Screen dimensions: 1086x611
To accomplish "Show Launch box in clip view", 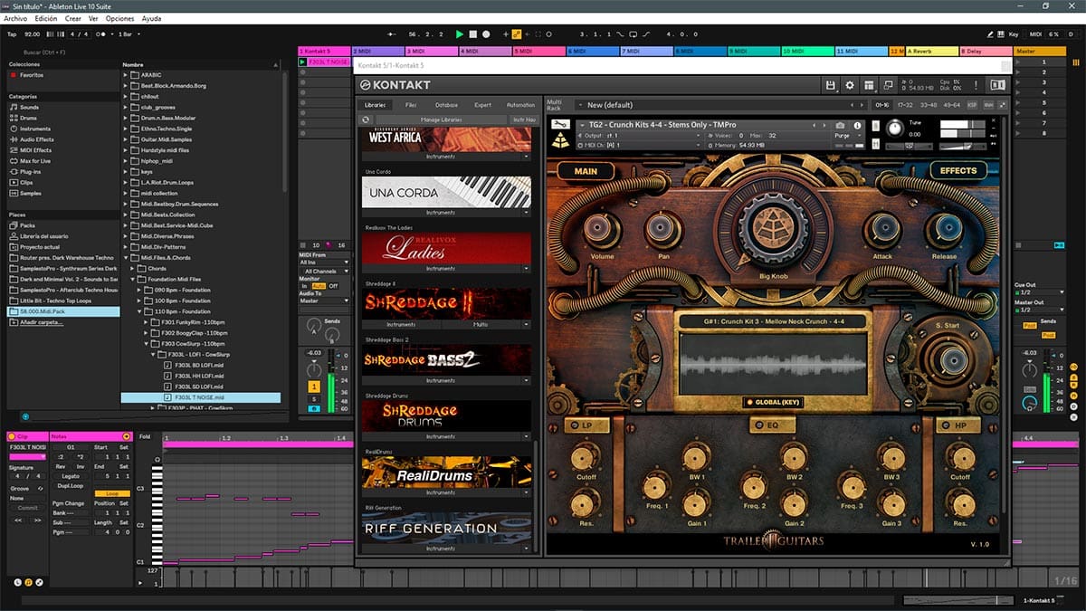I will [18, 581].
